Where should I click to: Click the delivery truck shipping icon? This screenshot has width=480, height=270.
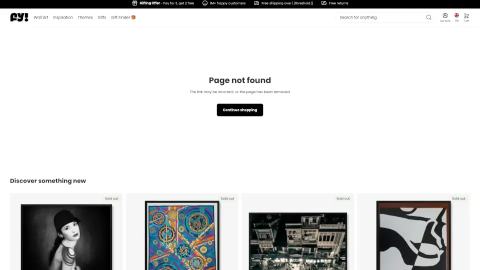256,3
